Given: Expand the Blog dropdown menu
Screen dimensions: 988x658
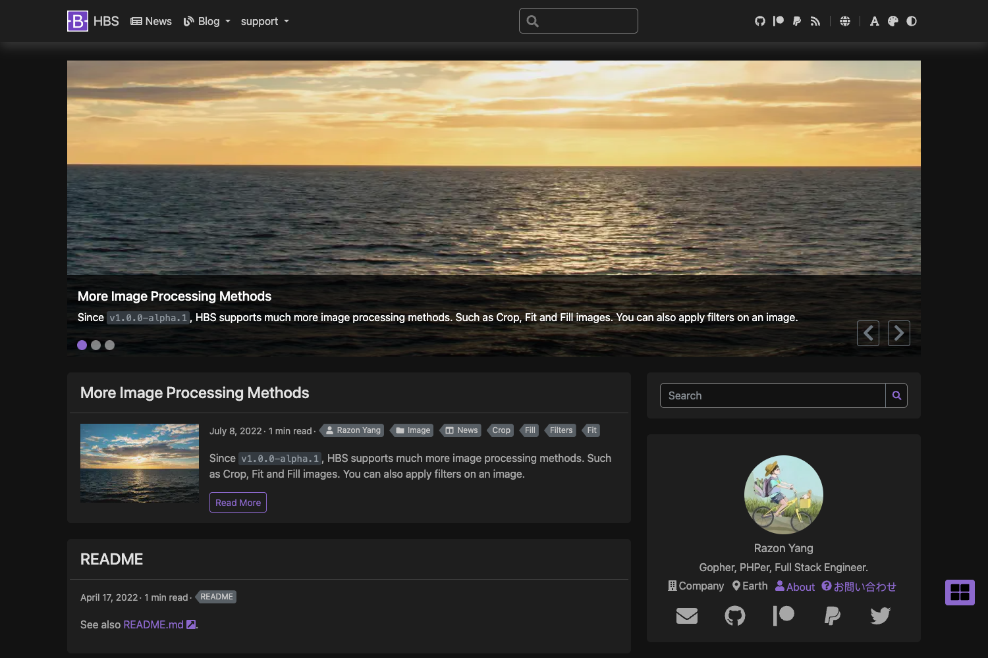Looking at the screenshot, I should [x=207, y=20].
